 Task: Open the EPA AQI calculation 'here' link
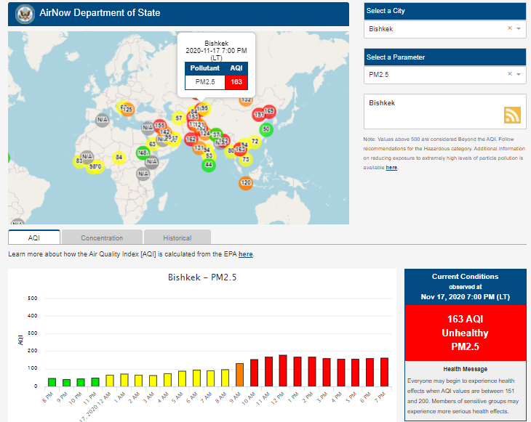245,254
